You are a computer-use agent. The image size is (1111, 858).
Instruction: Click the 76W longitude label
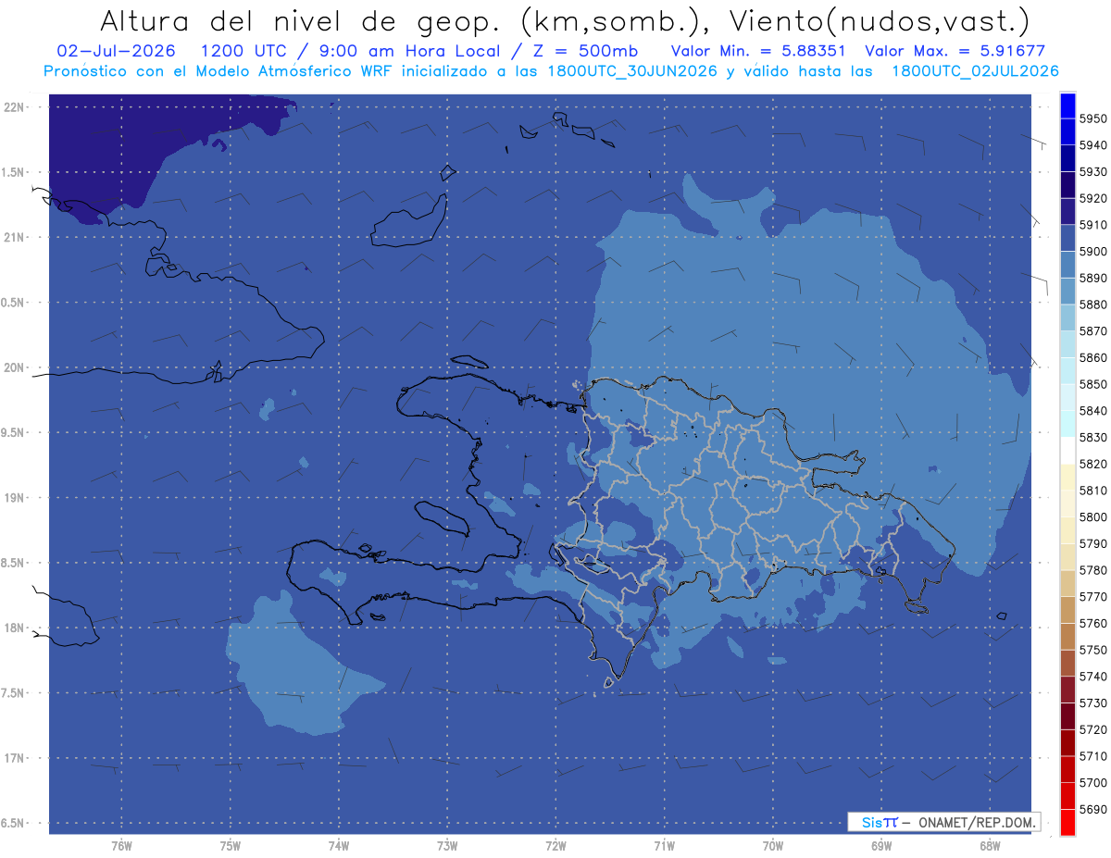point(121,845)
